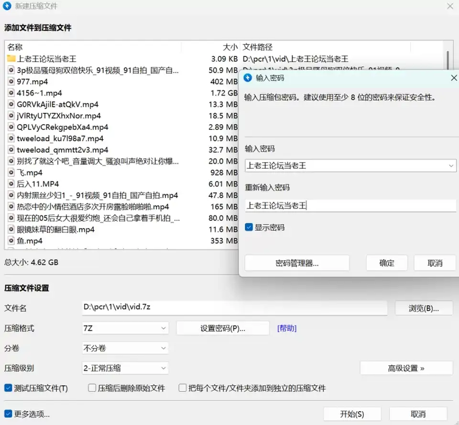
Task: Click the 总大小: 4.62 GB label
Action: [32, 262]
